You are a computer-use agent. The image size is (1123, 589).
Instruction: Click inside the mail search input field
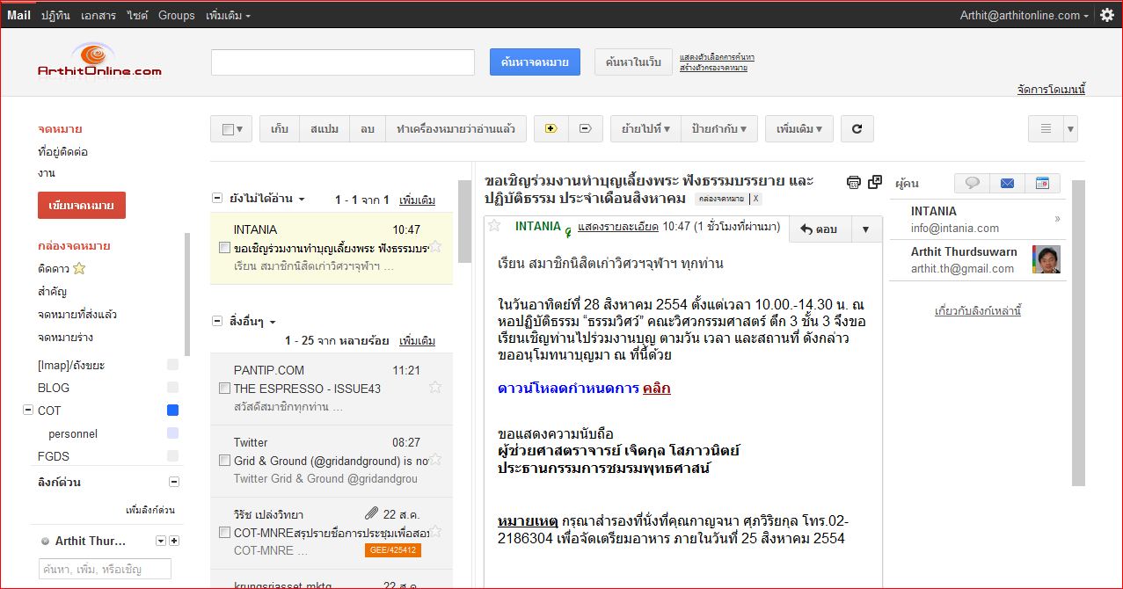coord(341,62)
